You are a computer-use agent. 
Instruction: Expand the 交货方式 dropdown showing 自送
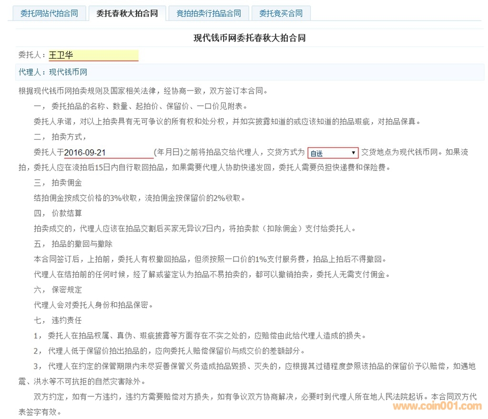tap(333, 153)
